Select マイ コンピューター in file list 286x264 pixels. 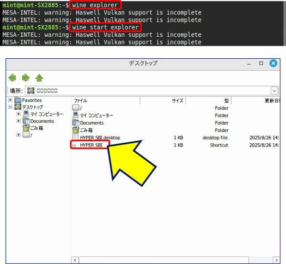[96, 116]
